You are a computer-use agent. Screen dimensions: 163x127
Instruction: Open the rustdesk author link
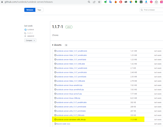click(x=30, y=30)
